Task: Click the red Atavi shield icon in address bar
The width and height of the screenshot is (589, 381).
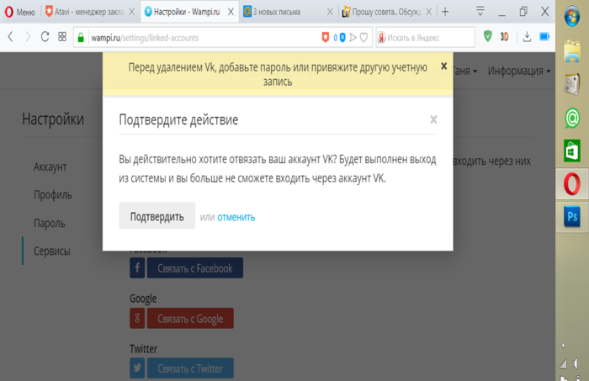Action: pos(326,37)
